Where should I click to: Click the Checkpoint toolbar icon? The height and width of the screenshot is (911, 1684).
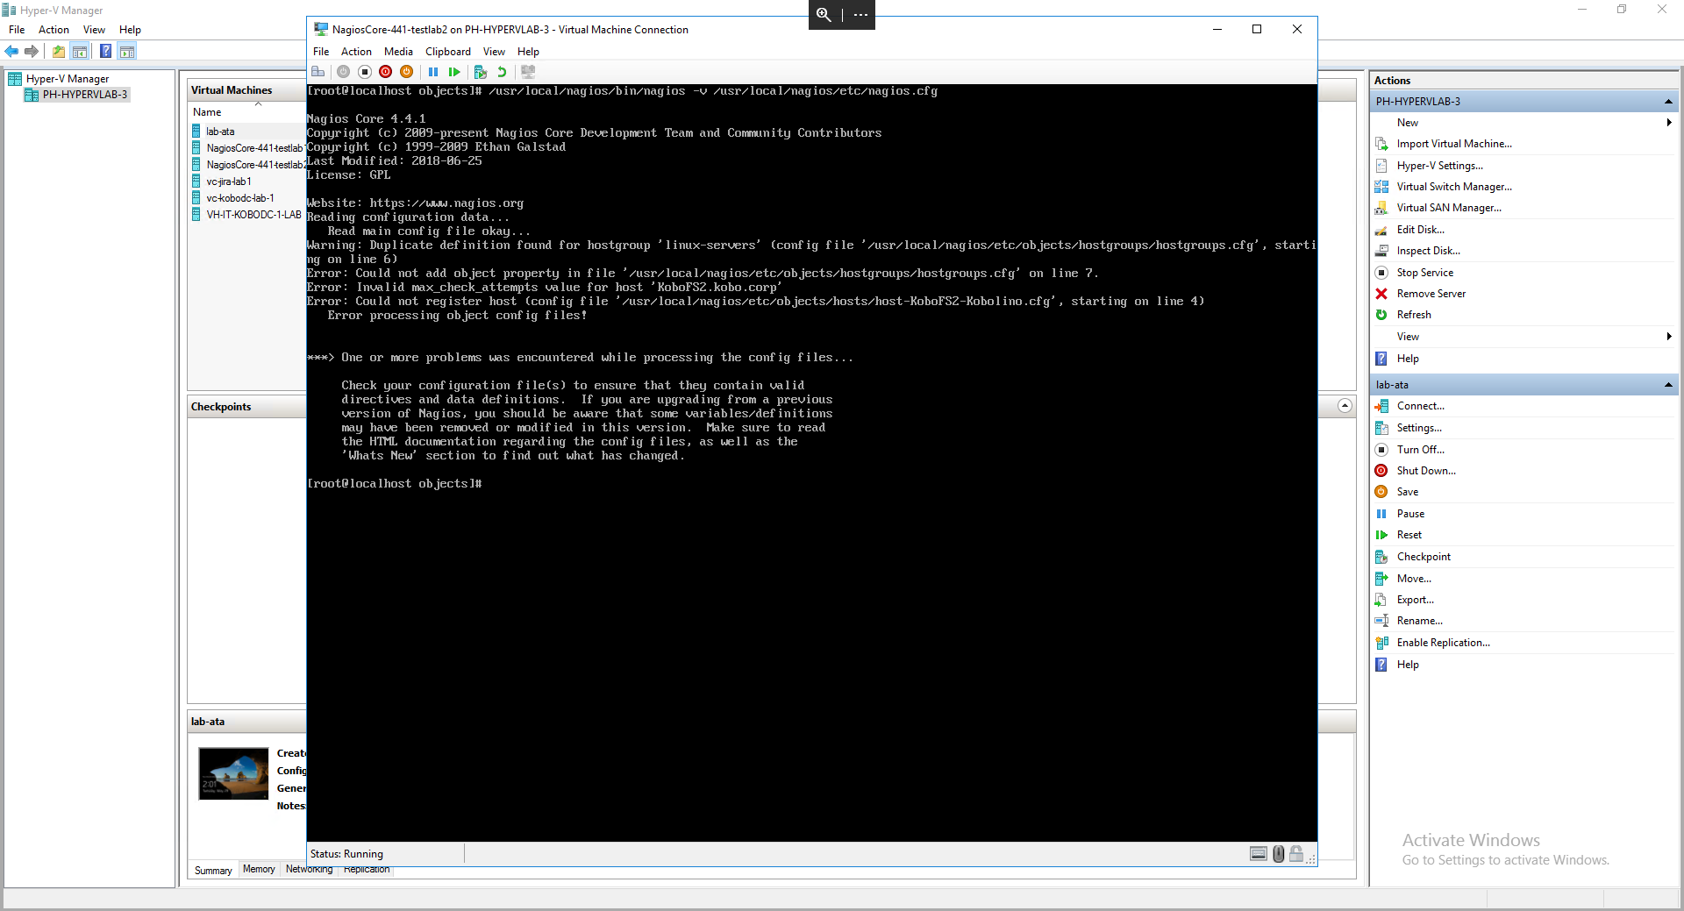[x=480, y=72]
